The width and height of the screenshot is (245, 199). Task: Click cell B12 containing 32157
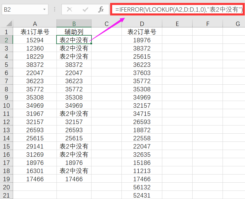pos(74,122)
